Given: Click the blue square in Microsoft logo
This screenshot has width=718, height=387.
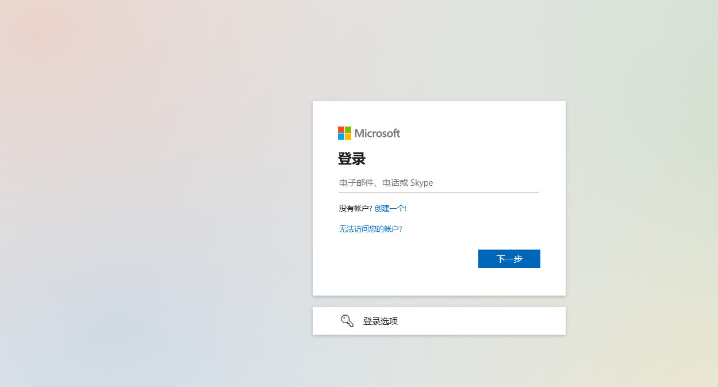Looking at the screenshot, I should pyautogui.click(x=341, y=137).
